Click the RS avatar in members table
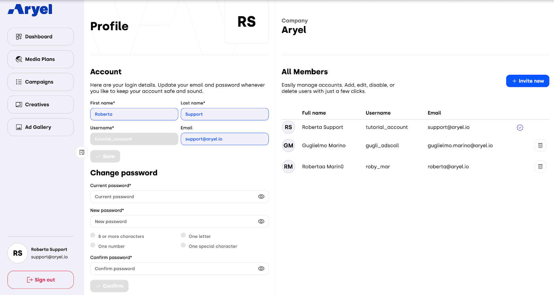This screenshot has width=554, height=295. [x=288, y=127]
